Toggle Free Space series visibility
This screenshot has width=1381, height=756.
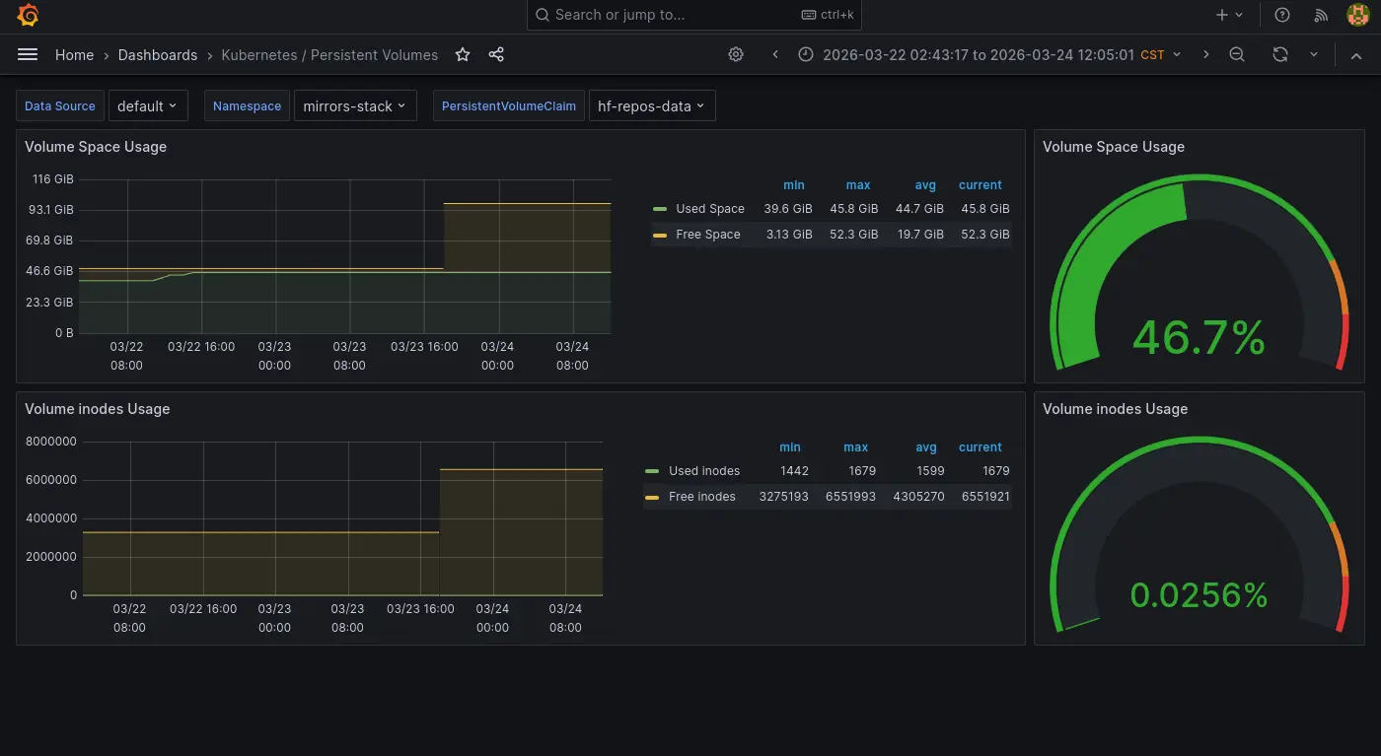click(x=707, y=235)
